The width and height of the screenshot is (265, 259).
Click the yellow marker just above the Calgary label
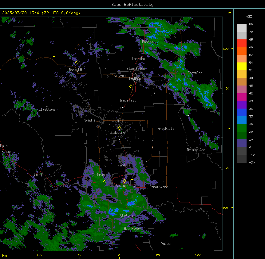pyautogui.click(x=125, y=181)
